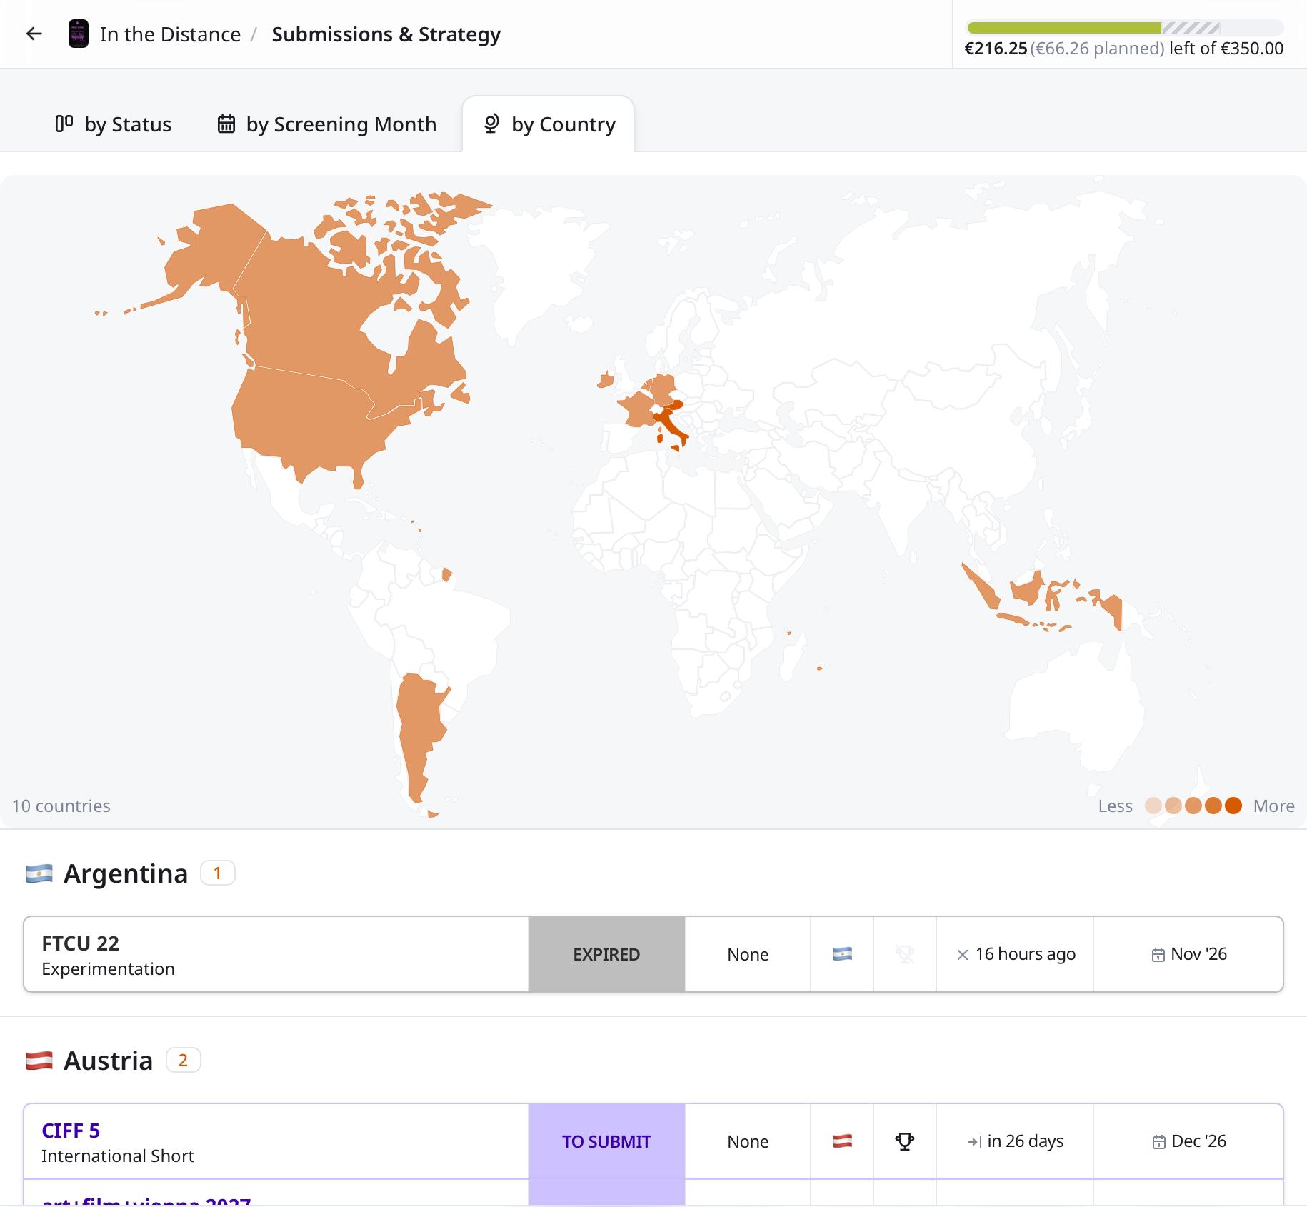Click Italy on the world map
Screen dimensions: 1307x1207
coord(671,426)
